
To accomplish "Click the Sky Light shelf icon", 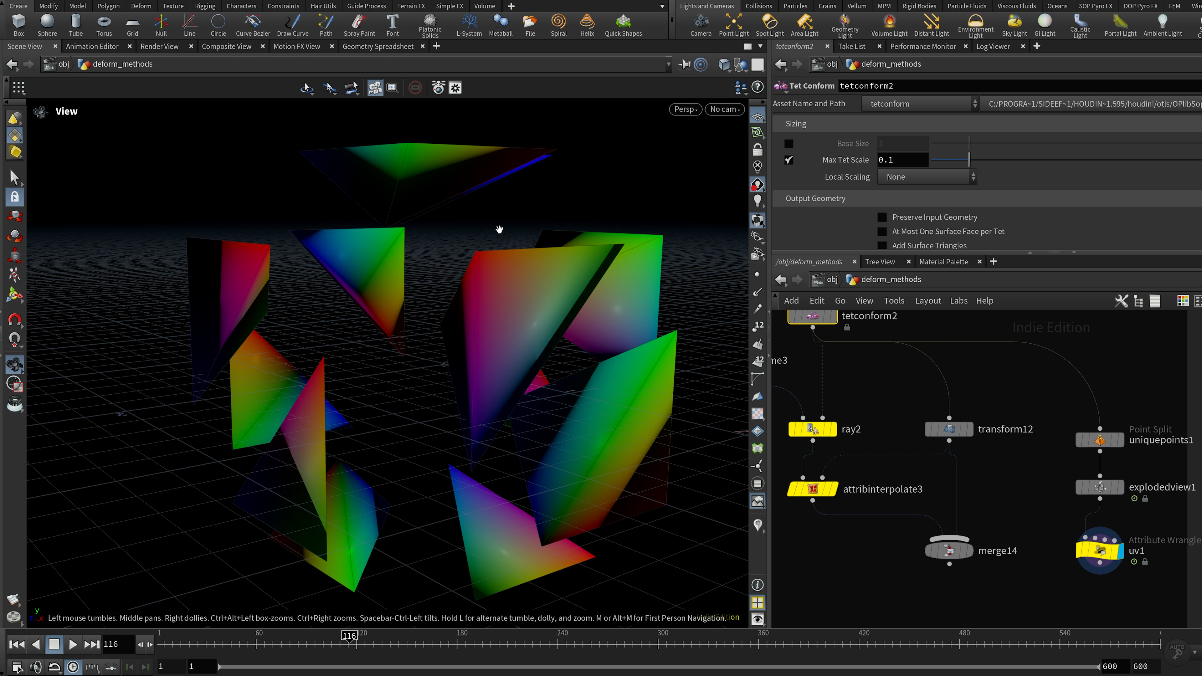I will point(1014,22).
